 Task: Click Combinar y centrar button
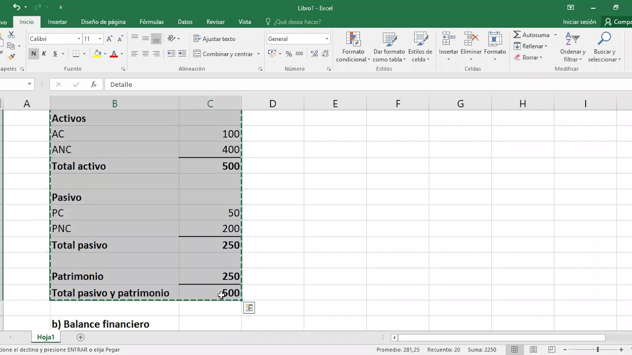(x=223, y=54)
